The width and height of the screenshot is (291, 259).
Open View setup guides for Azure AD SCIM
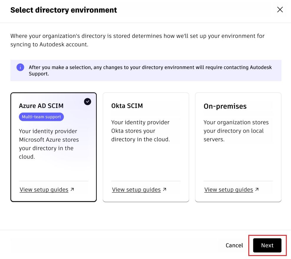[x=44, y=190]
